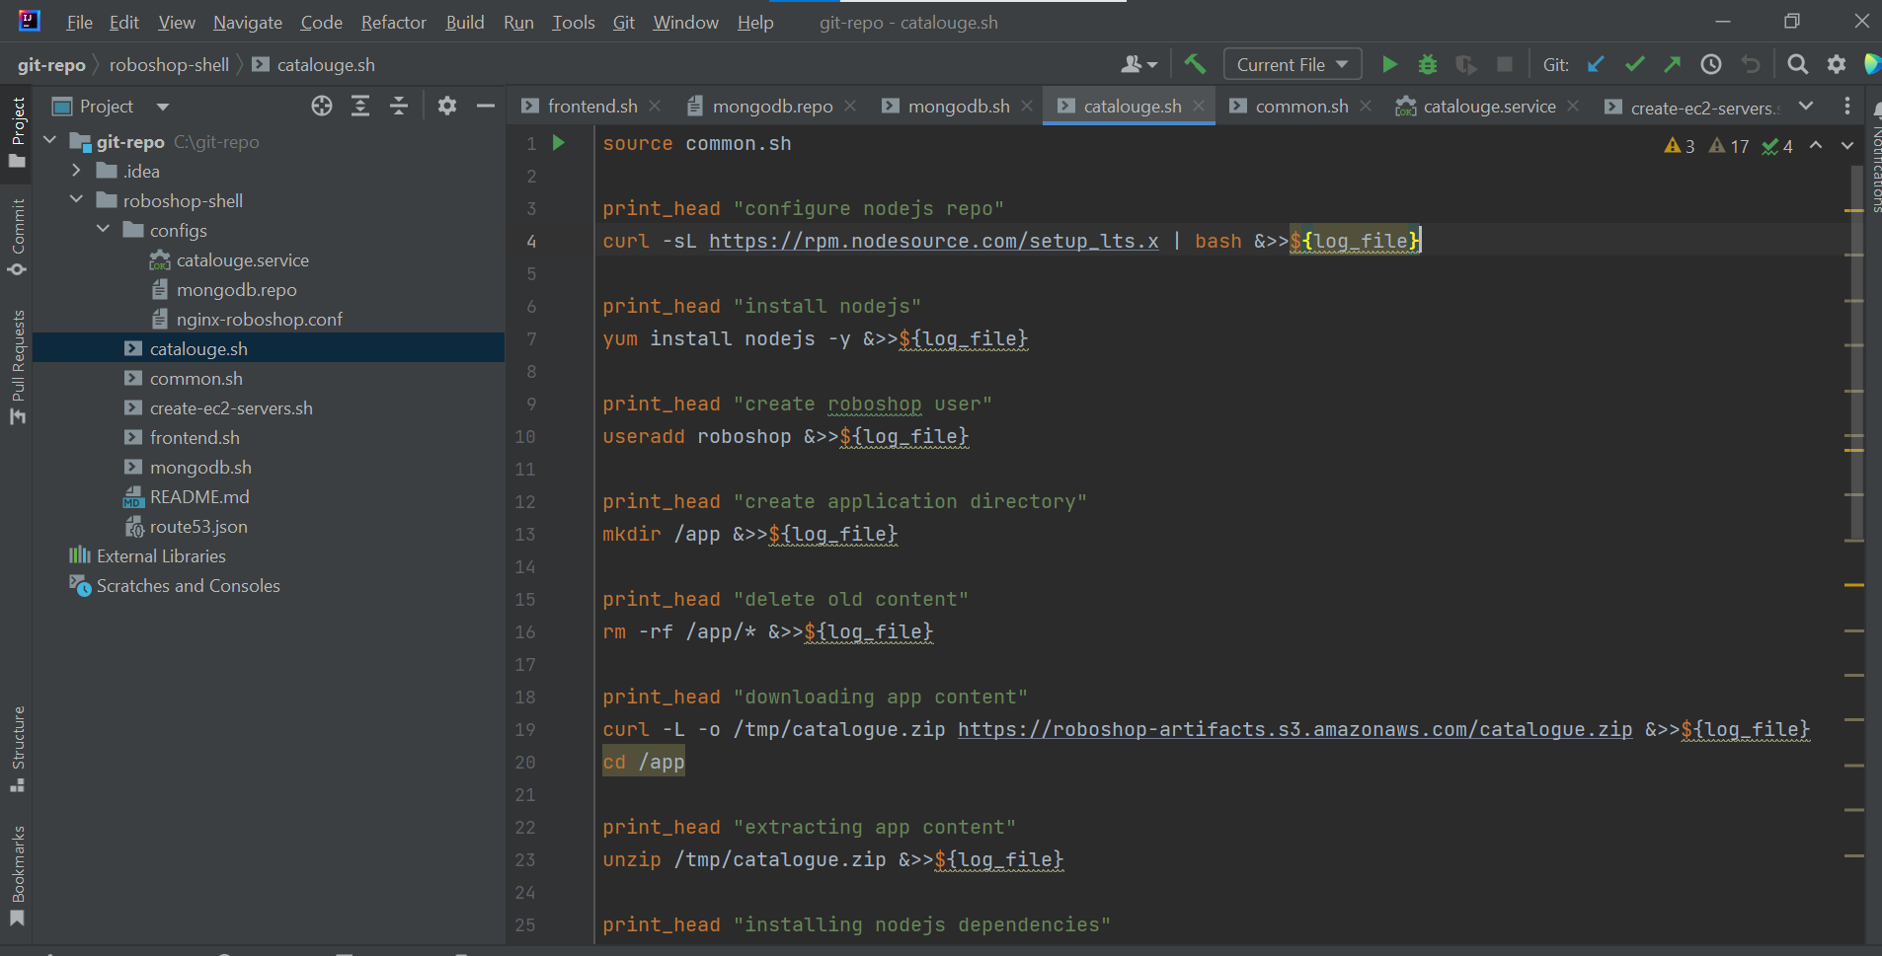Hide the Project panel with the minimize icon
1882x956 pixels.
click(485, 106)
